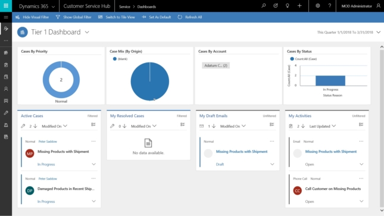The width and height of the screenshot is (384, 216).
Task: Toggle My Activities view options icon
Action: 361,124
